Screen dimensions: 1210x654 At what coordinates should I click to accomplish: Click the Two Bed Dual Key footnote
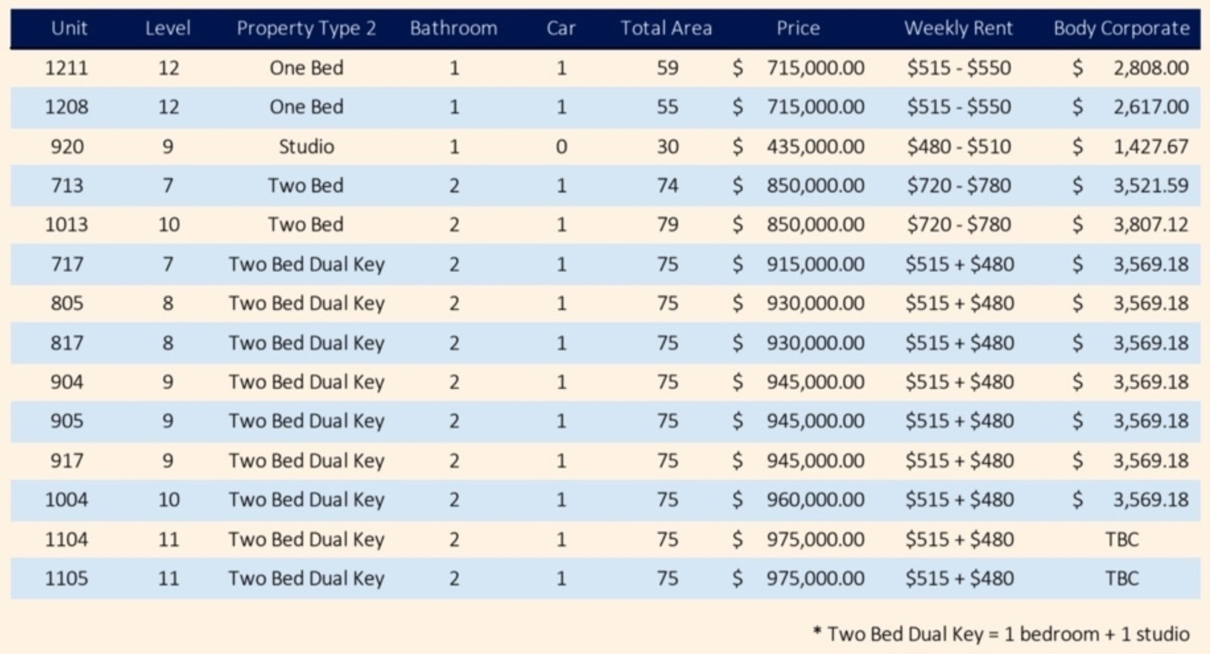(x=1001, y=634)
